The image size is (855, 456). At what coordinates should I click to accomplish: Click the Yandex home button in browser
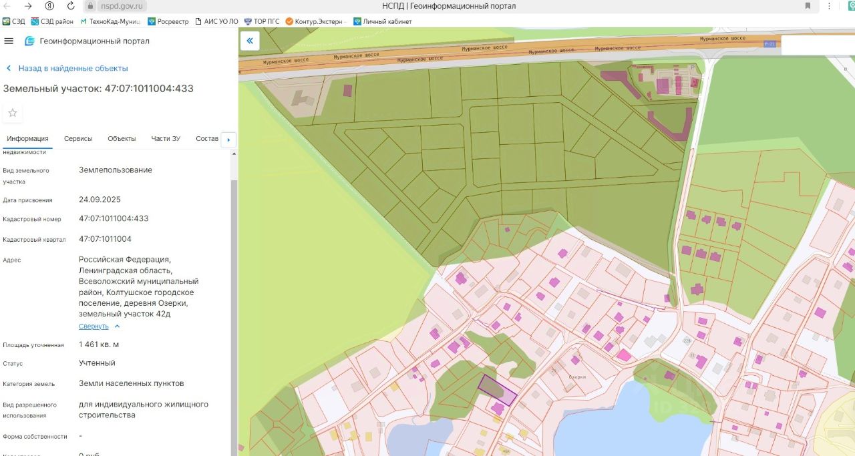49,6
